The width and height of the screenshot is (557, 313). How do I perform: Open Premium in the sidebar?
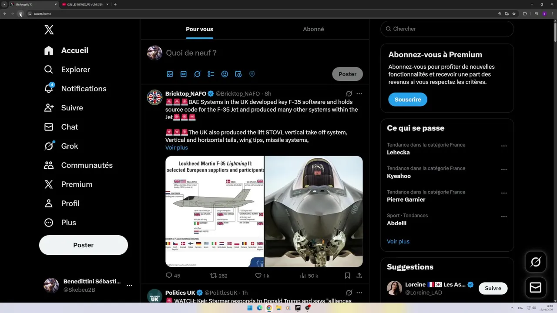[68, 184]
